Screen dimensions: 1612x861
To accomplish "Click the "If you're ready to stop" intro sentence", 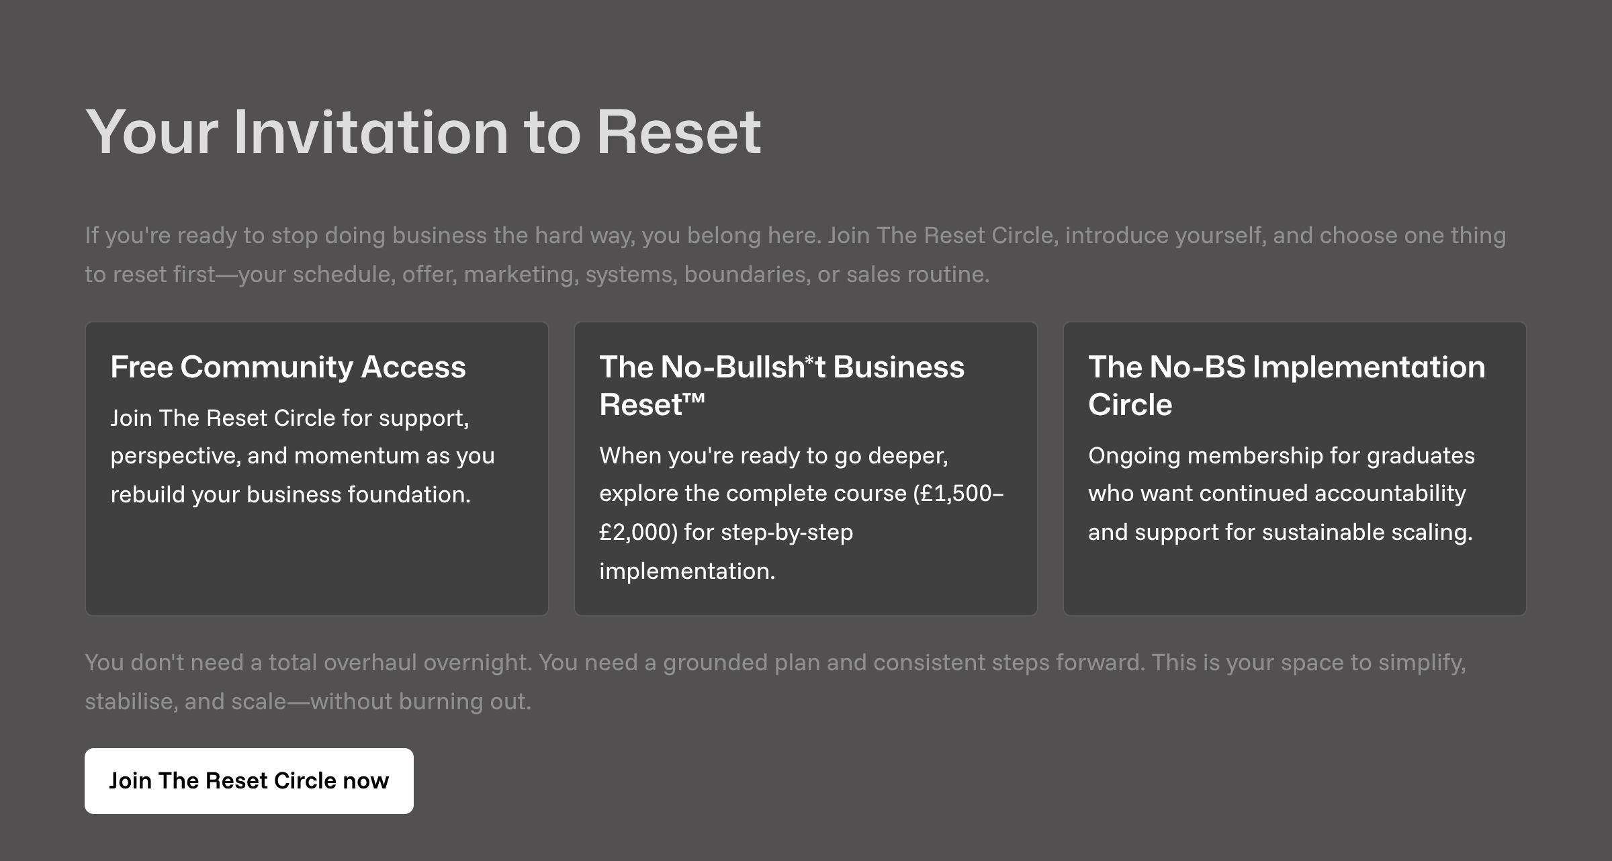I will [201, 235].
